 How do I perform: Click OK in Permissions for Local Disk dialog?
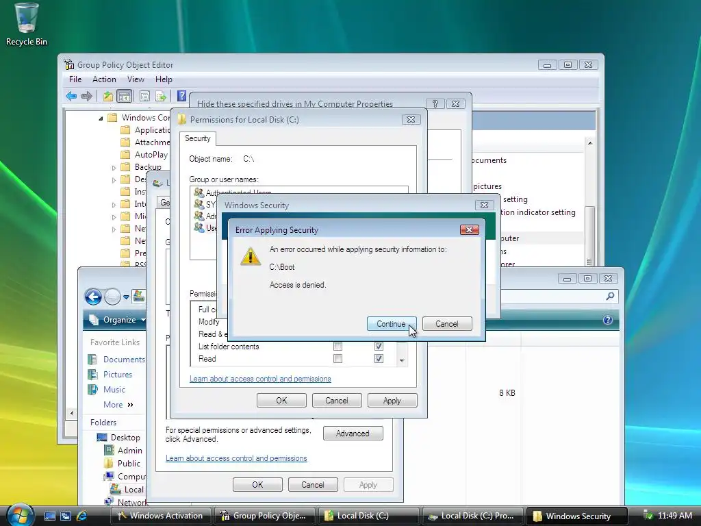[281, 400]
